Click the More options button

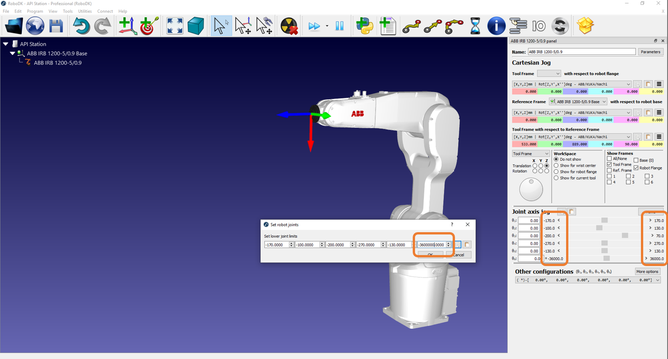click(x=647, y=272)
